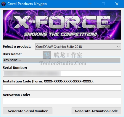Click the keygen app icon in title bar
The image size is (124, 117).
pos(4,4)
